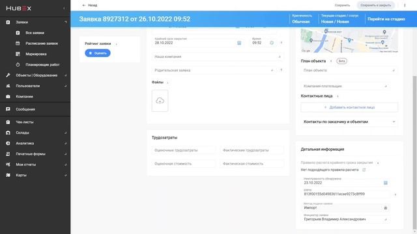Open Расписание заявок menu item
Viewport: 417px width, 234px height.
[42, 44]
